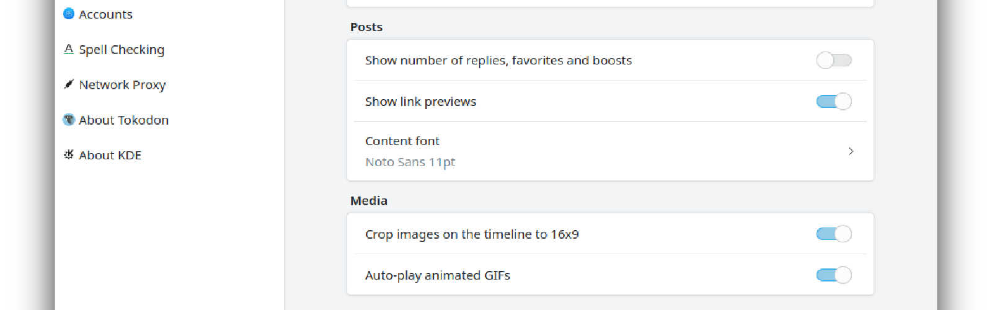Image resolution: width=992 pixels, height=310 pixels.
Task: Turn off cropping images to 16x9
Action: click(833, 234)
